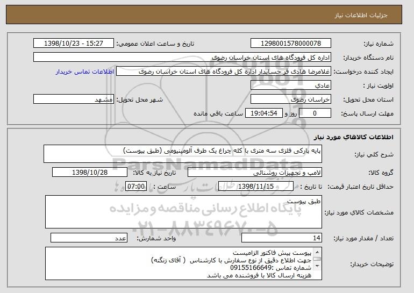
Task: Click the مهلت ارسال پاسخ label
Action: tap(367, 113)
